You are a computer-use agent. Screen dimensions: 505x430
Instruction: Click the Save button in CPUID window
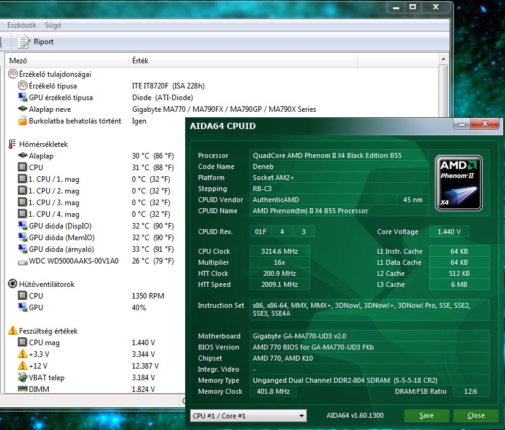pos(426,415)
